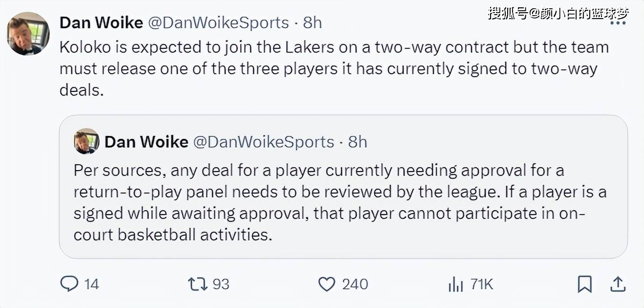Click @DanWoikeSports handle in quoted tweet

tap(264, 142)
